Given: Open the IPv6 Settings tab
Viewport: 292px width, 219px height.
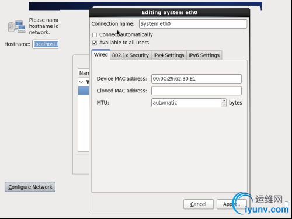Looking at the screenshot, I should (x=204, y=55).
